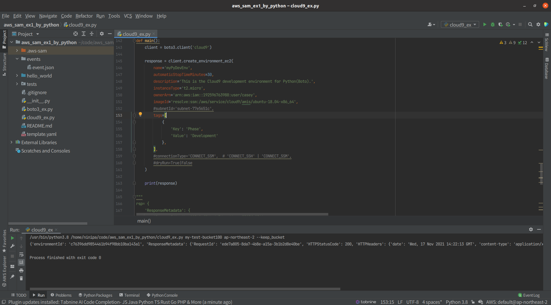The width and height of the screenshot is (551, 305).
Task: Expand External Libraries node
Action: pyautogui.click(x=12, y=142)
